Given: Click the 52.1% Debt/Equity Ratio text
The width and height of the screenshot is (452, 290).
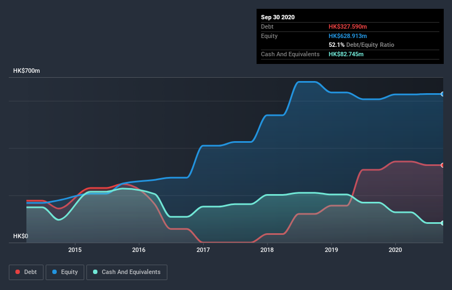Looking at the screenshot, I should tap(362, 45).
